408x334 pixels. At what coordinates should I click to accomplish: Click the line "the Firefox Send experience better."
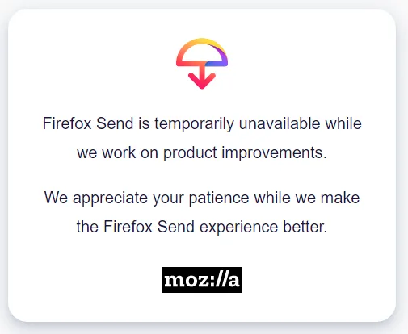(202, 227)
